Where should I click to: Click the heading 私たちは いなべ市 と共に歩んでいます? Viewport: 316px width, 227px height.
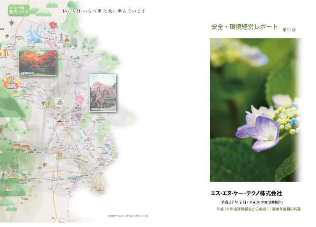[x=104, y=11]
